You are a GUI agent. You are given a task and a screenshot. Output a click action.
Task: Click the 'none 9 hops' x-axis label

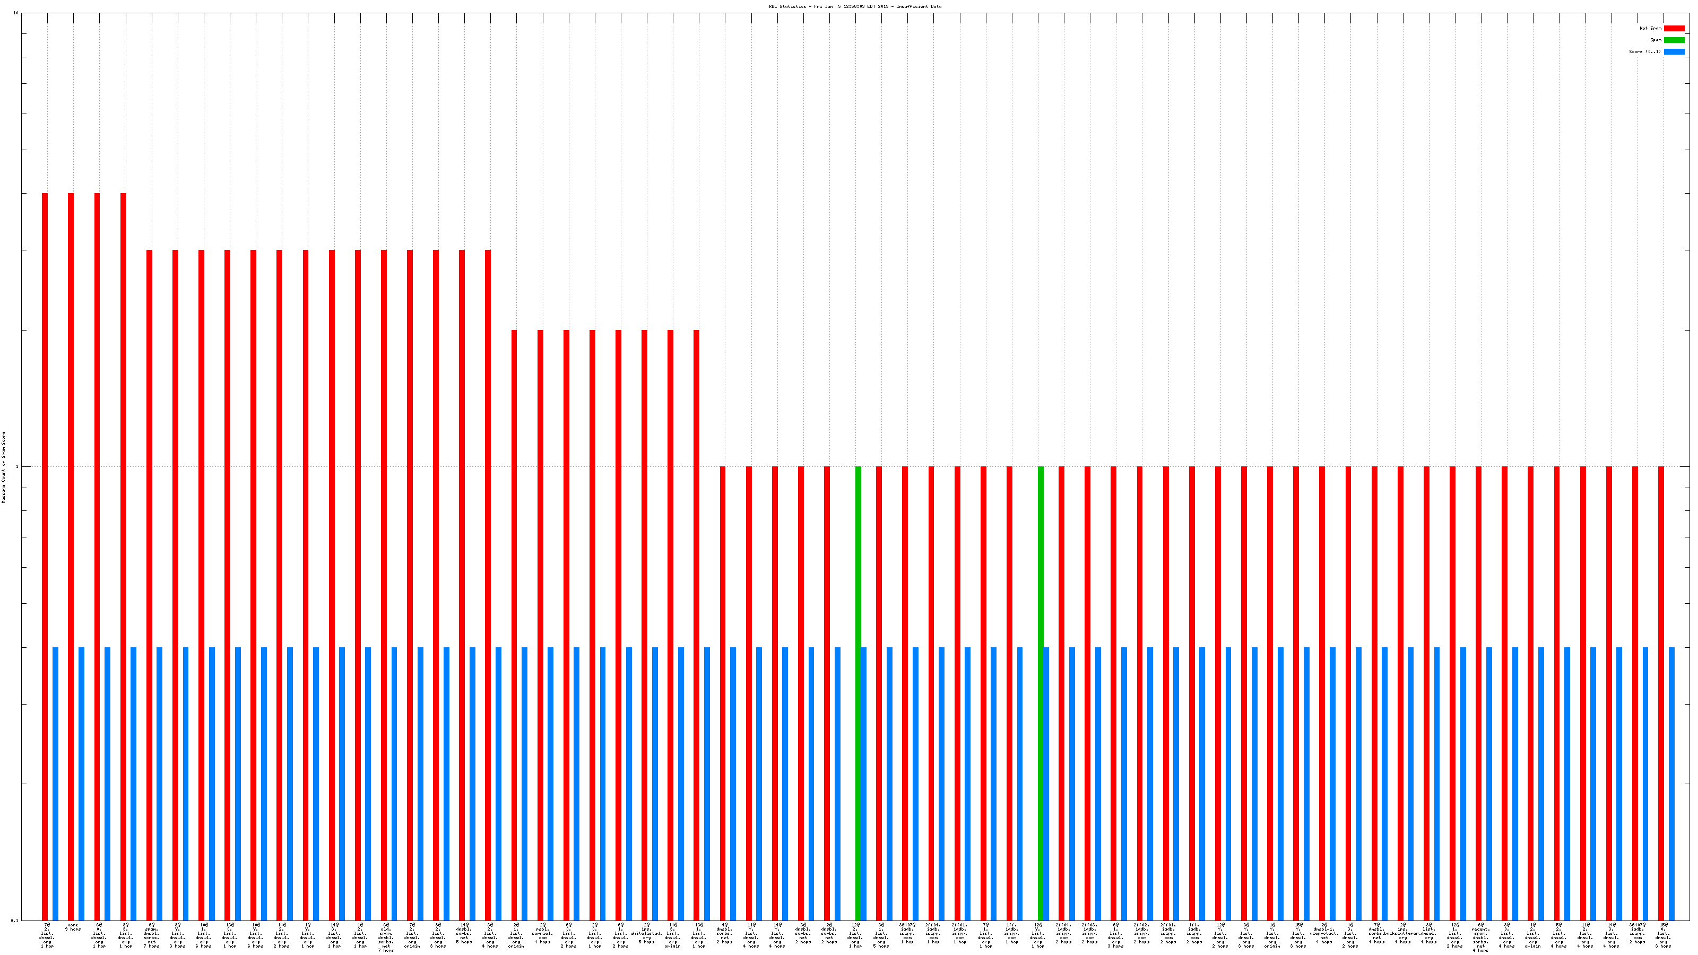tap(73, 927)
